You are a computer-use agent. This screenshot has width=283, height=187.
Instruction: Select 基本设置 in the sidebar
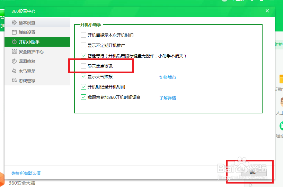pos(37,22)
